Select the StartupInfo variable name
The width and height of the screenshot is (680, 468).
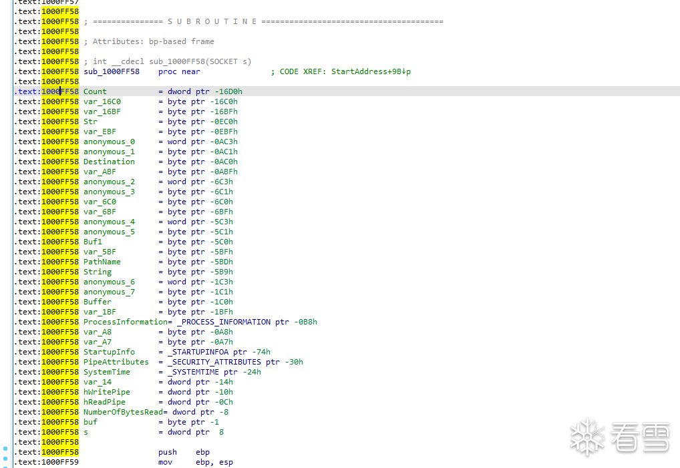click(109, 352)
